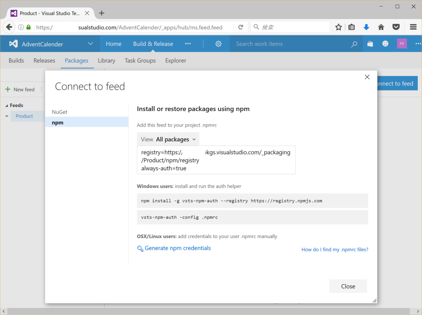Viewport: 422px width, 315px height.
Task: Switch to the Builds tab
Action: (16, 60)
